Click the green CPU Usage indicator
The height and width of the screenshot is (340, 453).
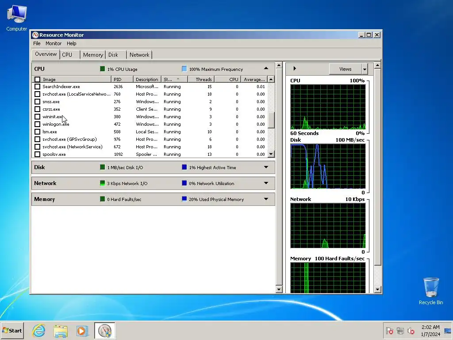pyautogui.click(x=102, y=69)
